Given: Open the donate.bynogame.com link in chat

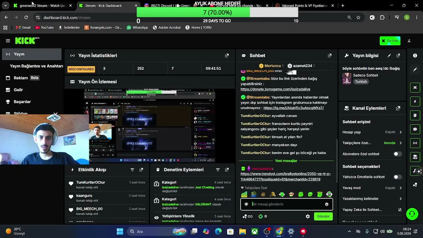Looking at the screenshot, I should tap(275, 89).
